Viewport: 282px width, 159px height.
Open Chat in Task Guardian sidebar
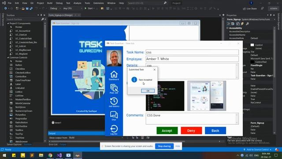coord(114,116)
